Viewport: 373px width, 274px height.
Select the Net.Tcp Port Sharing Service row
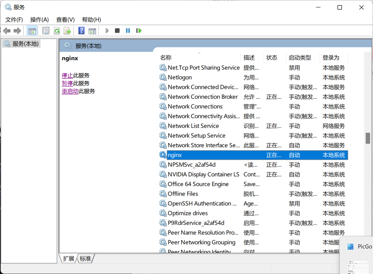pos(253,68)
